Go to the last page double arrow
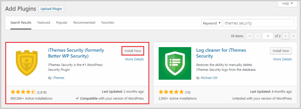Screen dimensions: 301x109 click(x=294, y=36)
